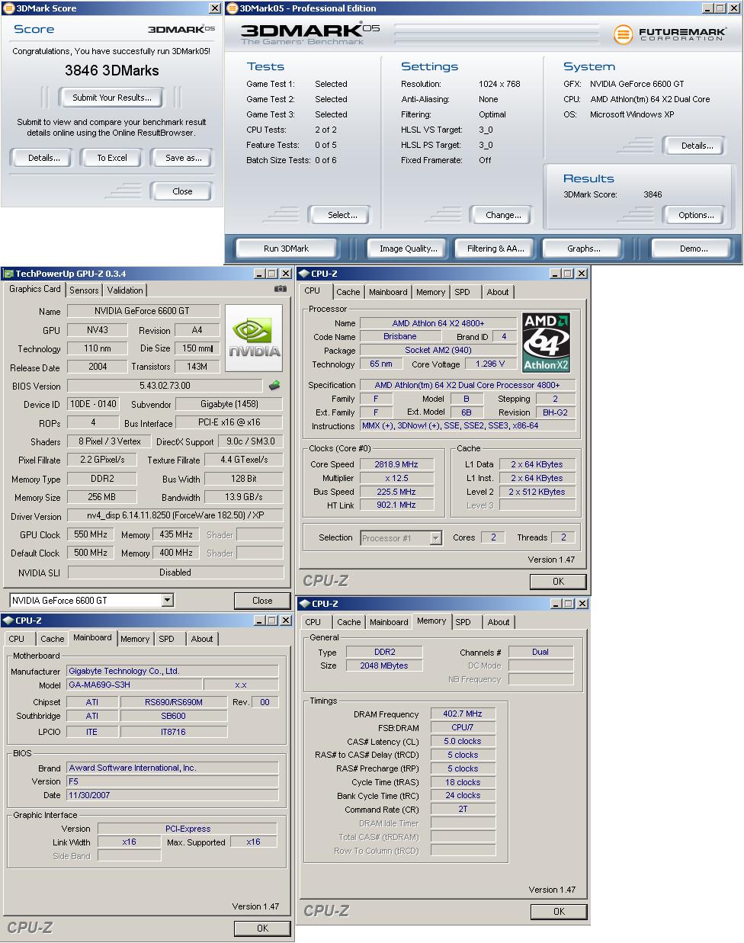Click OK in CPU-Z memory window
Viewport: 744px width, 943px height.
tap(559, 911)
